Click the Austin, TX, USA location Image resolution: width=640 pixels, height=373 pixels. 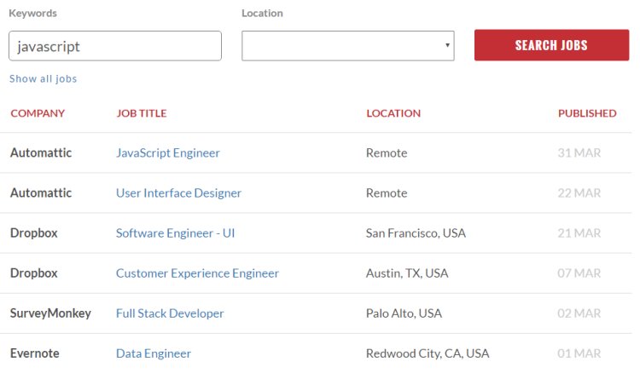click(x=407, y=273)
